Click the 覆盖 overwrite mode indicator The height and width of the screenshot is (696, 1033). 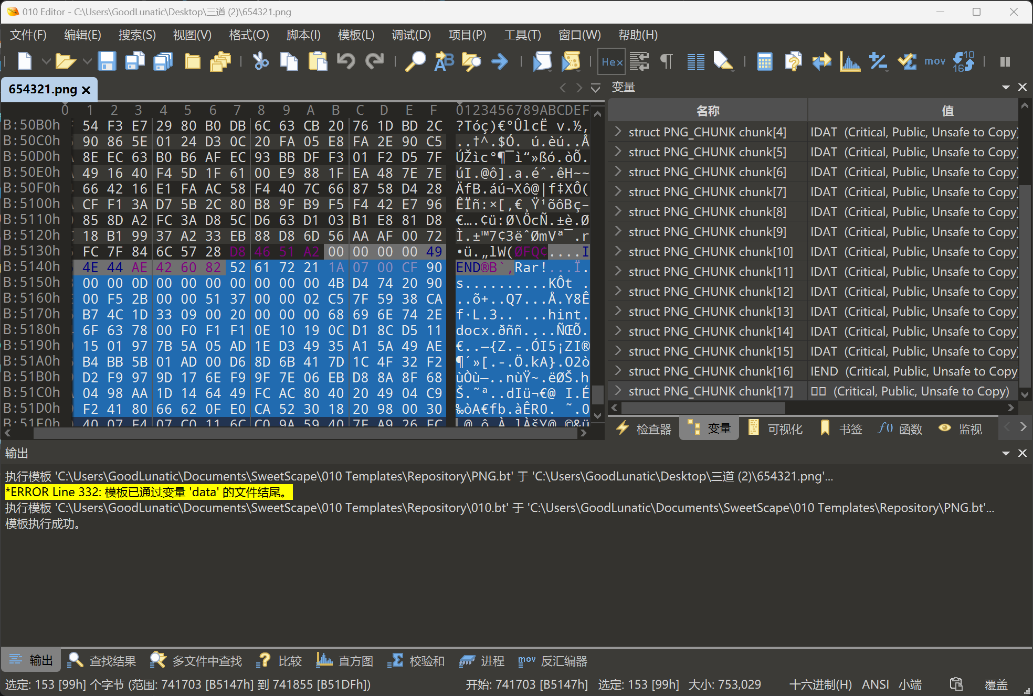(996, 684)
